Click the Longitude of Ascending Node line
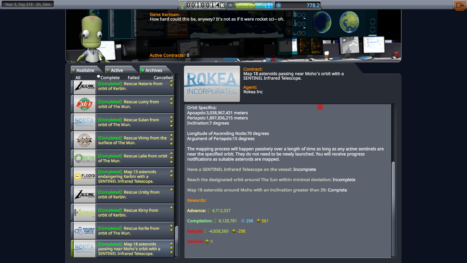 click(228, 133)
